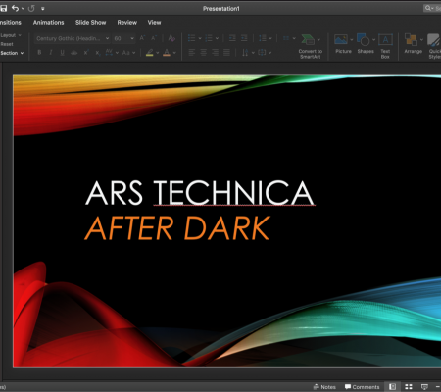
Task: Toggle Bold formatting
Action: click(x=39, y=52)
